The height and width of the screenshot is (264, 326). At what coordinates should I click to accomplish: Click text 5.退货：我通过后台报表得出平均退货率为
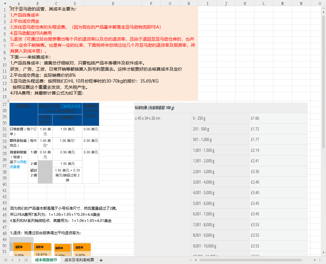pos(45,233)
